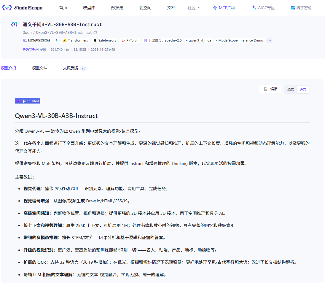Click the lightning bolt tag icon
Image resolution: width=325 pixels, height=283 pixels.
point(56,40)
